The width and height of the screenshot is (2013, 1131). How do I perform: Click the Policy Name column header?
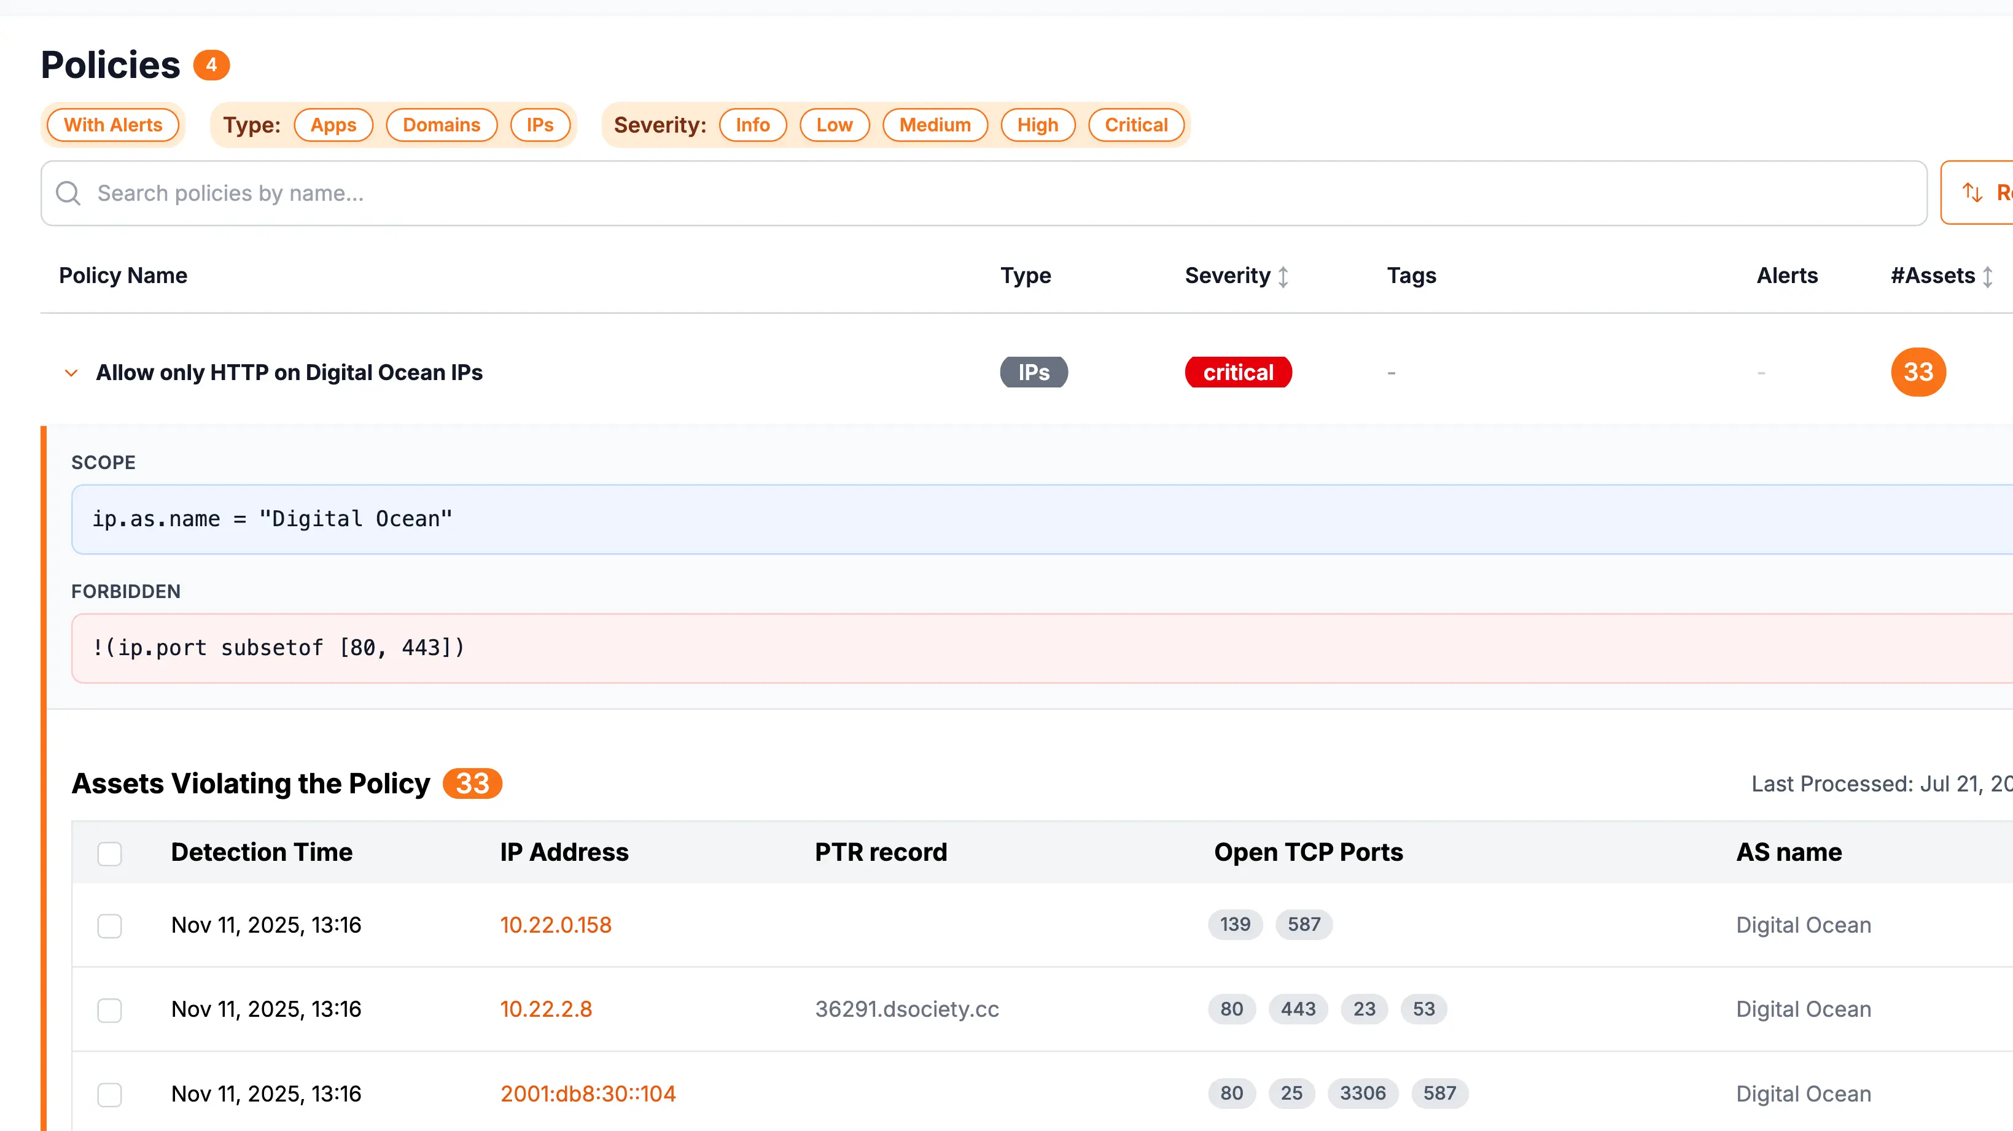click(x=123, y=276)
